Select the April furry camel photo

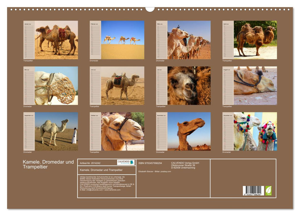point(255,40)
